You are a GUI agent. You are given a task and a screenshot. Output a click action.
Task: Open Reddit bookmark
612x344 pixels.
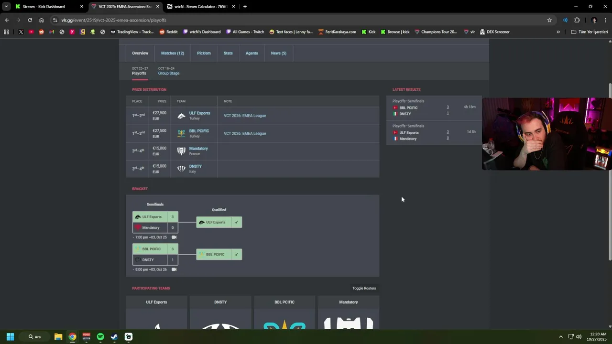coord(168,32)
